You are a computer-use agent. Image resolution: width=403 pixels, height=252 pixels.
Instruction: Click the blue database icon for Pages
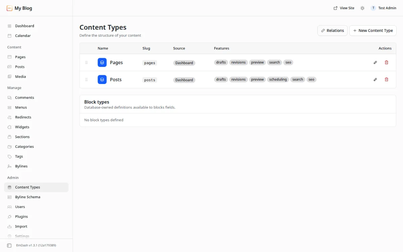tap(102, 62)
